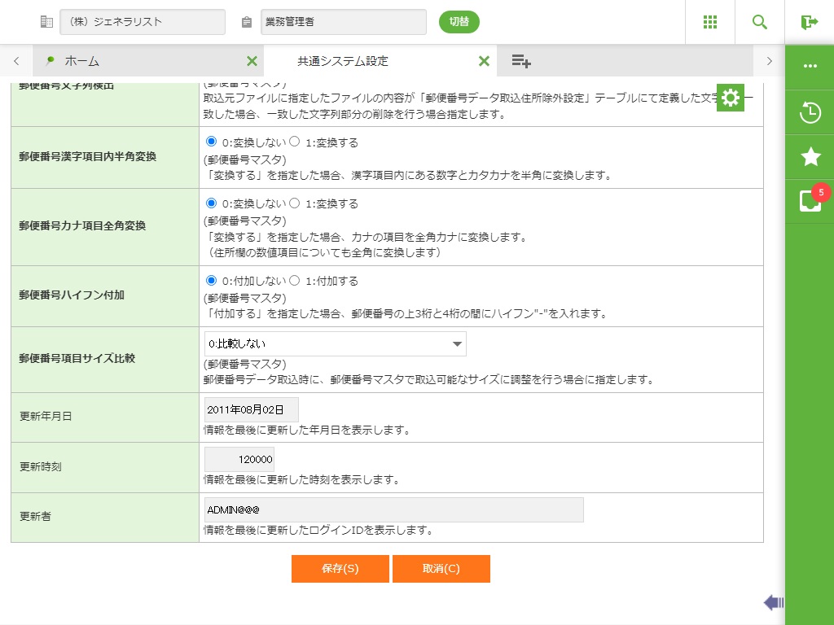Click the 保存(S) button
Image resolution: width=834 pixels, height=625 pixels.
(x=340, y=569)
